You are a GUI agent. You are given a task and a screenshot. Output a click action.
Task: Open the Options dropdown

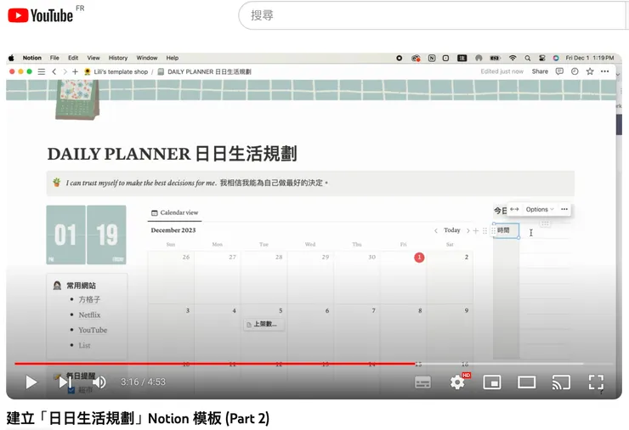[x=540, y=209]
